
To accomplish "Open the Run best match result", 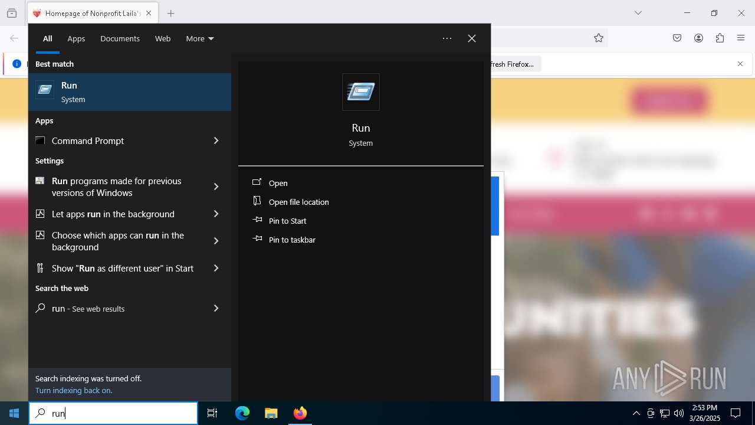I will click(130, 92).
